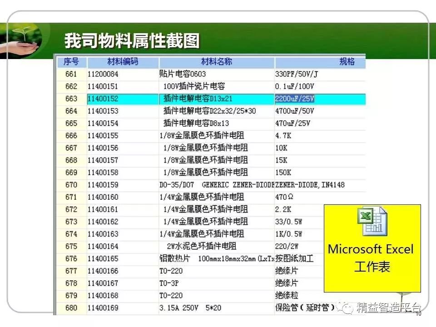Screen dimensions: 436x327
Task: Click the 2200uF/25V specification cell
Action: 295,99
